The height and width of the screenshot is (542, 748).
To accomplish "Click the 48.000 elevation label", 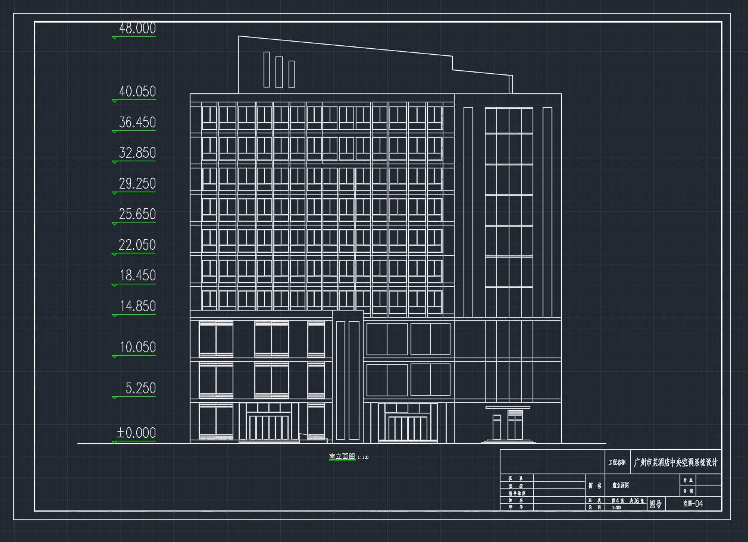I will 137,28.
